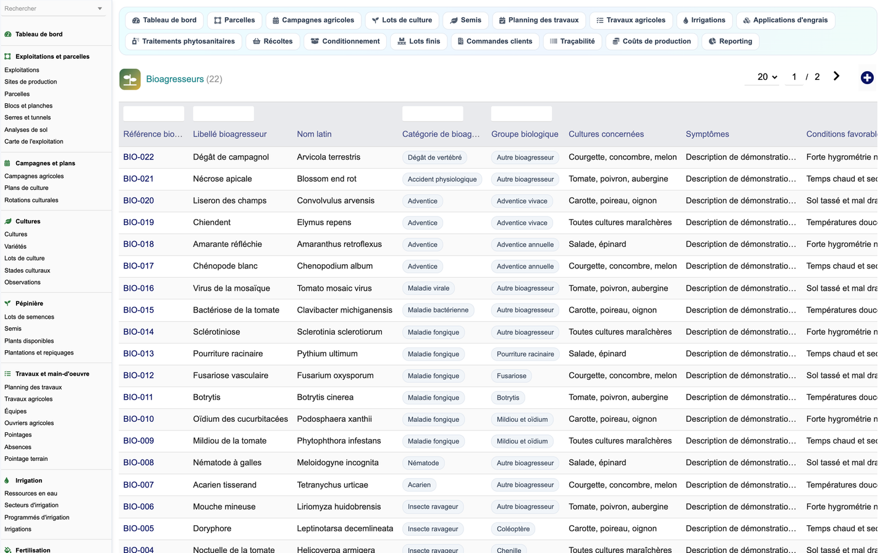Open the Reporting tab
Image resolution: width=893 pixels, height=553 pixels.
tap(730, 41)
